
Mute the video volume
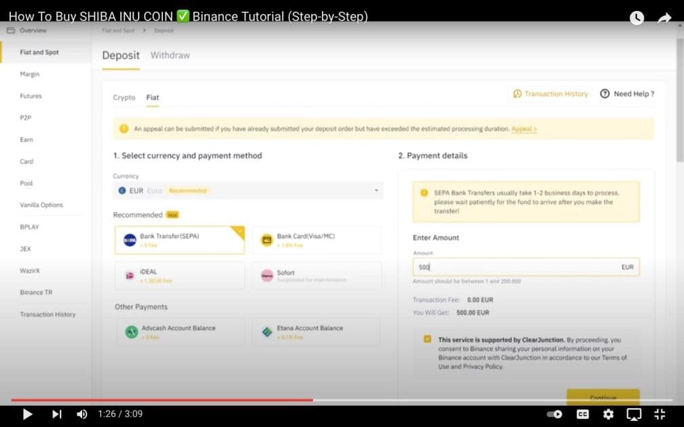pos(82,414)
